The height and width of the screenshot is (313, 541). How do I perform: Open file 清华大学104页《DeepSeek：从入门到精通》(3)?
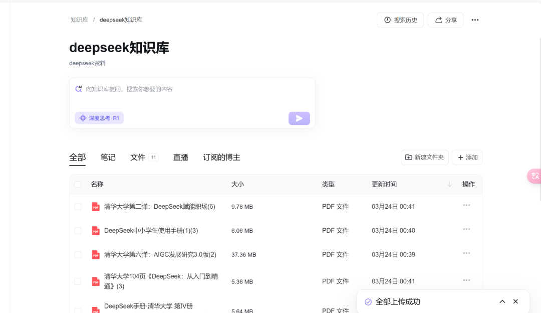[x=161, y=281]
